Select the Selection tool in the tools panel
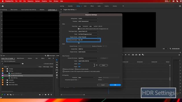This screenshot has height=102, width=182. tap(57, 60)
